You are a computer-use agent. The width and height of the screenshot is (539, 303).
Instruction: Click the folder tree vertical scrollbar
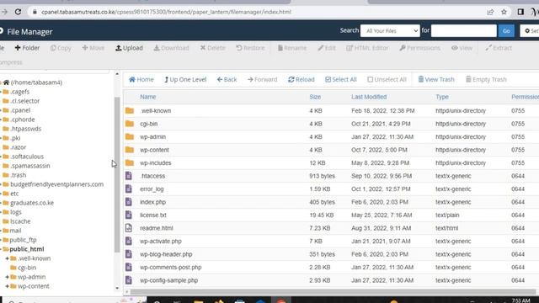click(117, 174)
